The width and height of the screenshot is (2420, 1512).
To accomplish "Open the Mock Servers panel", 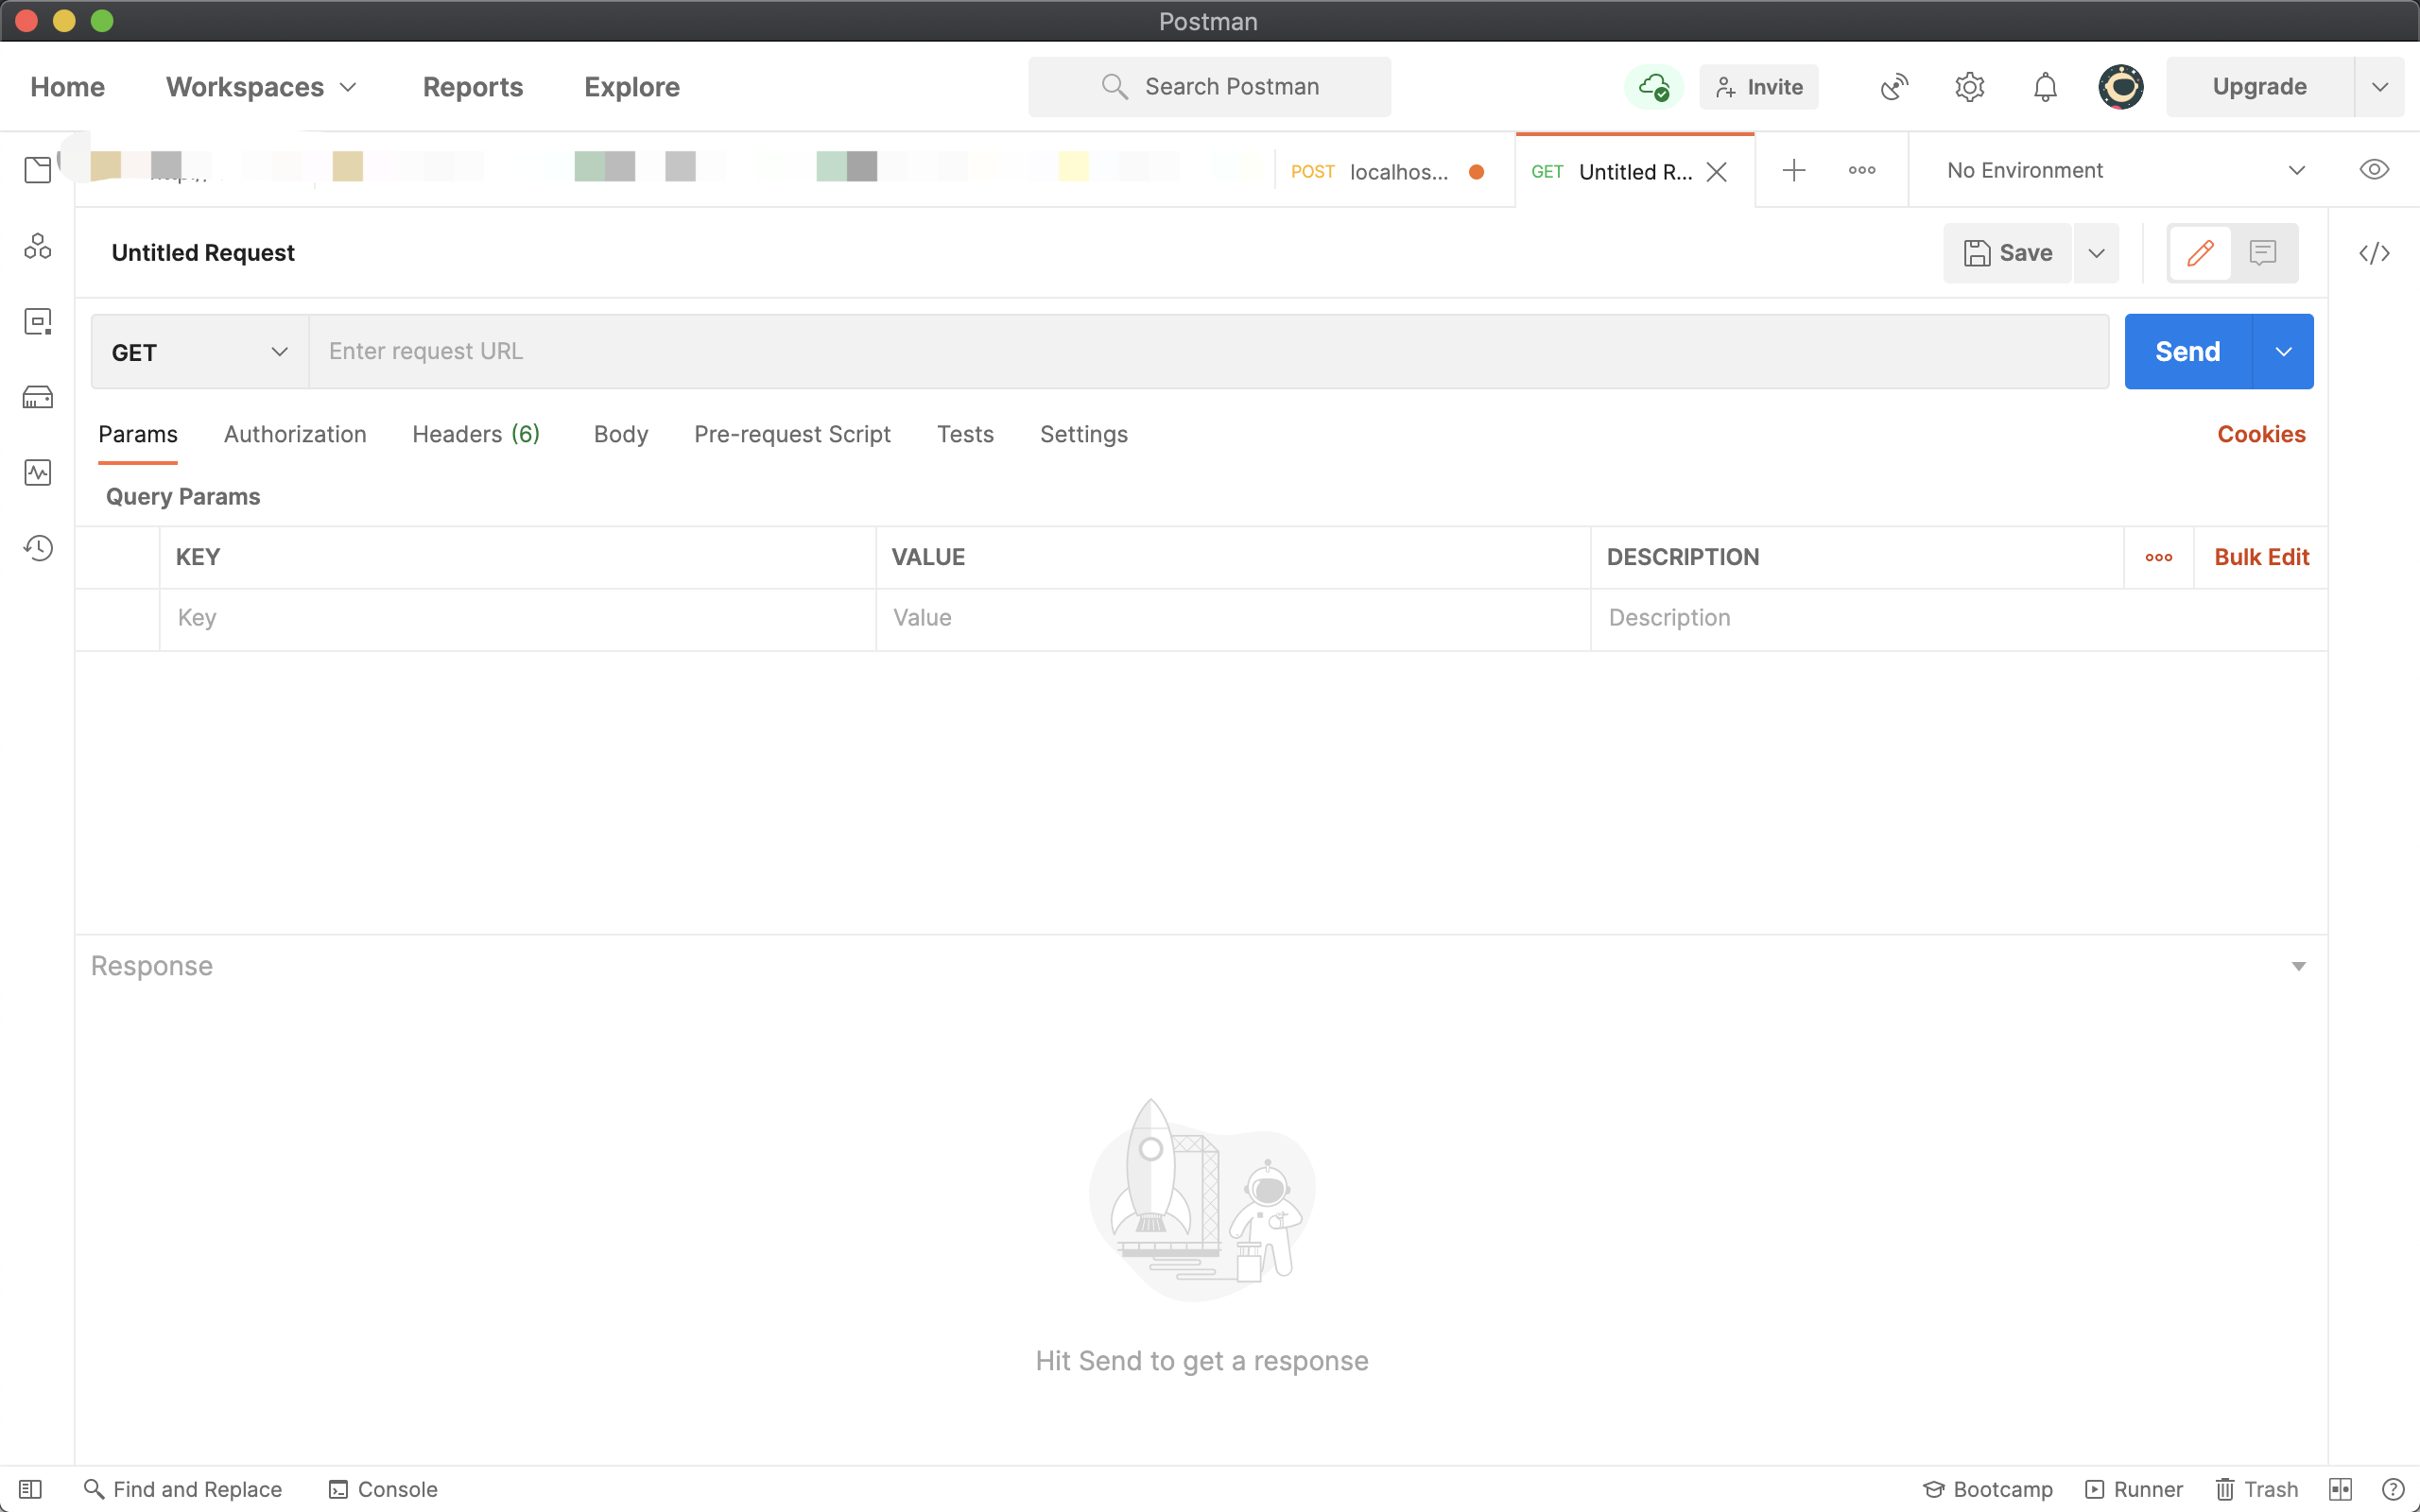I will pos(38,396).
